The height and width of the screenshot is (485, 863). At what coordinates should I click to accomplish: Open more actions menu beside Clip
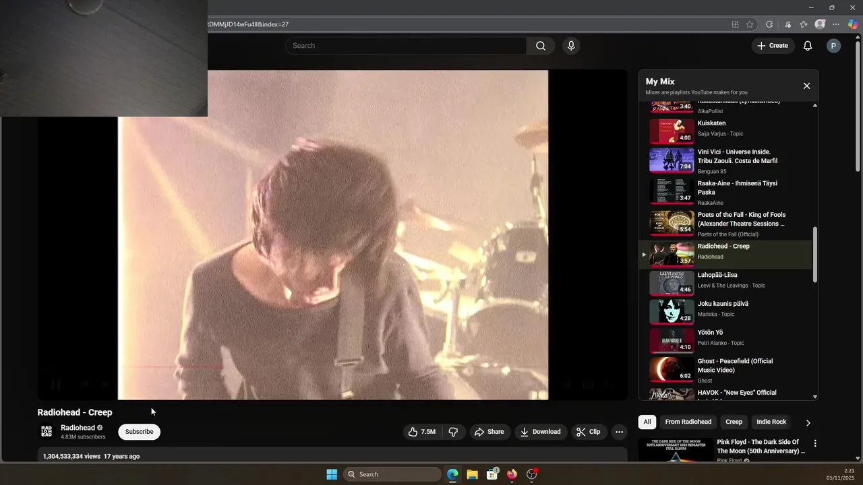click(619, 432)
